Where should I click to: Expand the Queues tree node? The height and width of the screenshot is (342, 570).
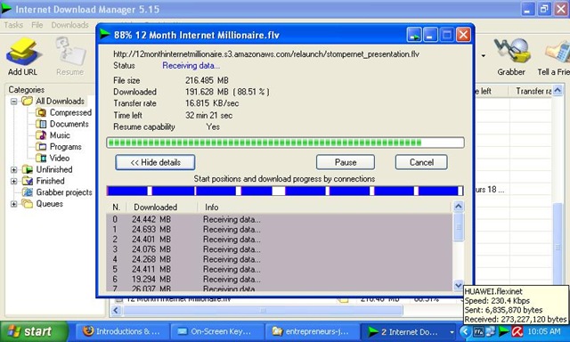click(x=14, y=204)
